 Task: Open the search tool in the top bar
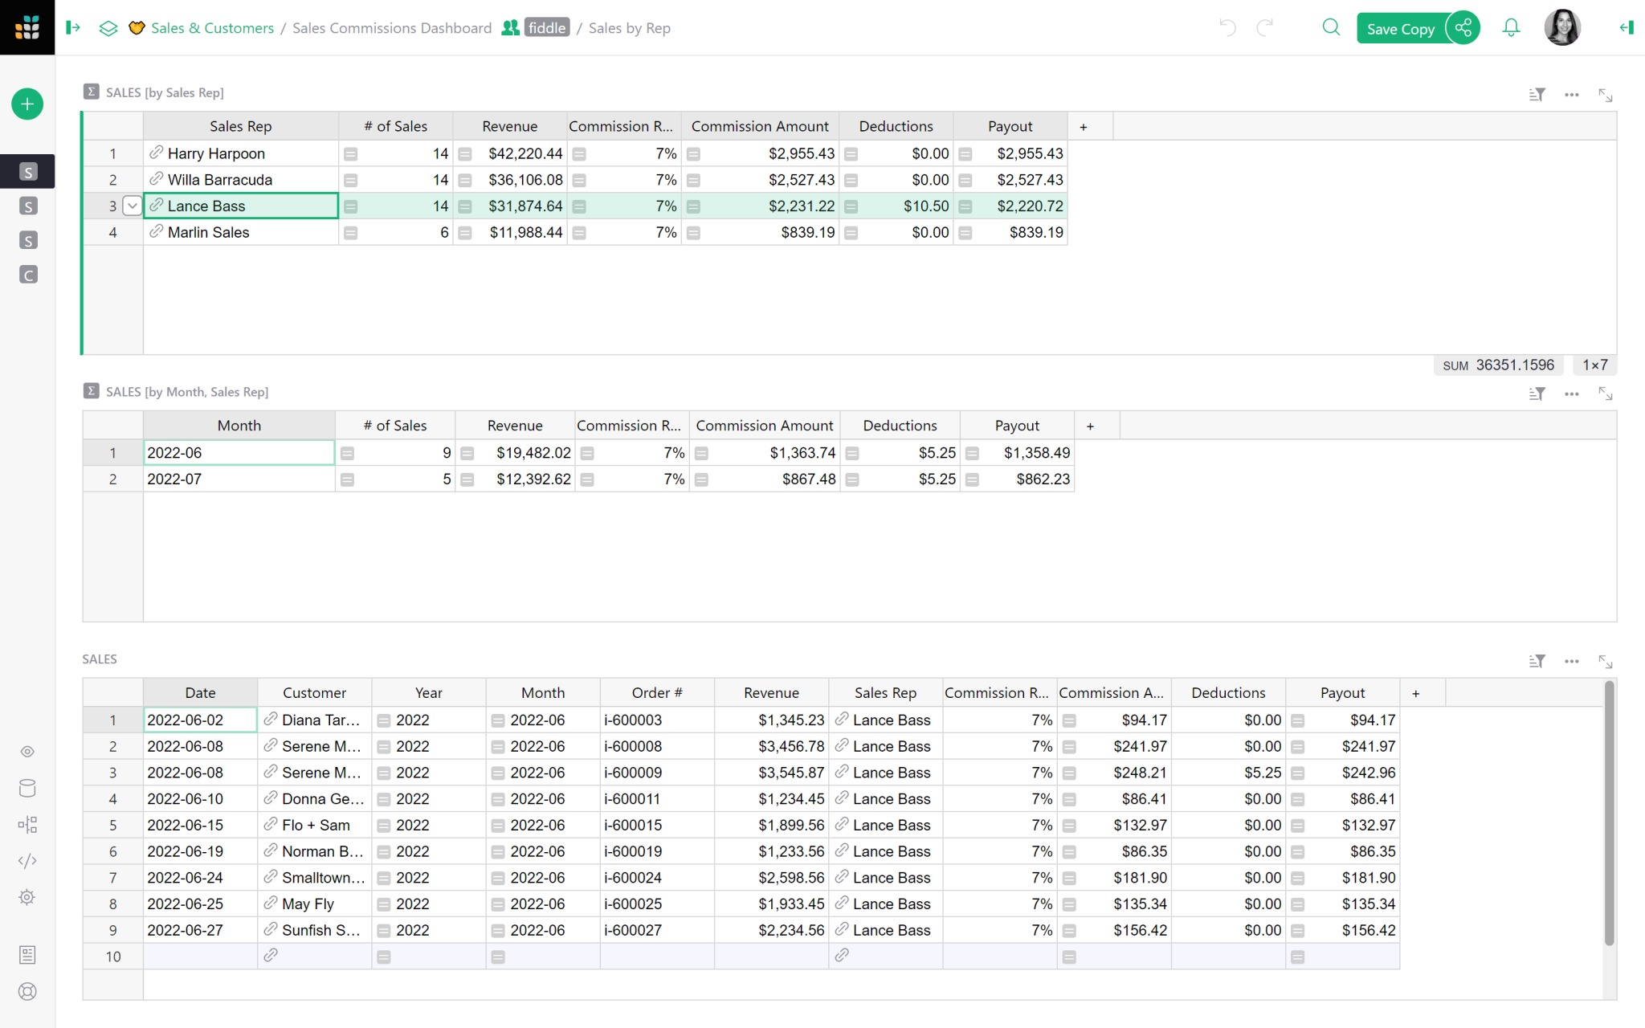tap(1331, 27)
